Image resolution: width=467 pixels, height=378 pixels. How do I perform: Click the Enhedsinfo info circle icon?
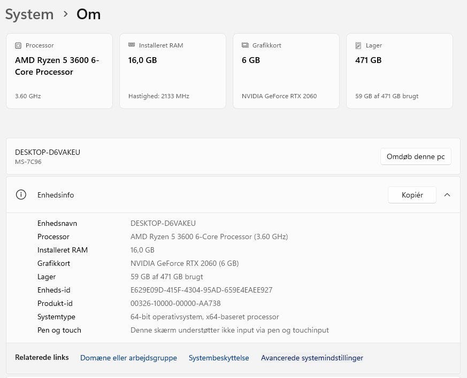[21, 195]
